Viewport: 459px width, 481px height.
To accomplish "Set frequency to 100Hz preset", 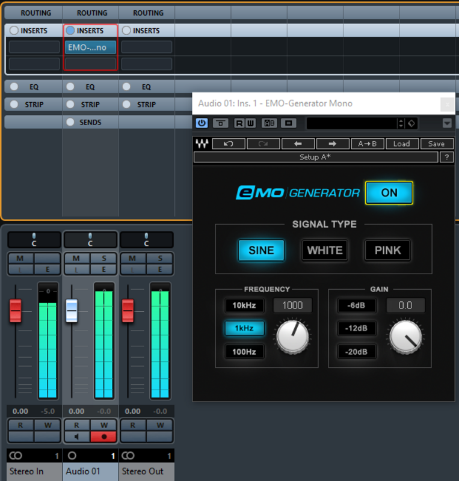I will [x=244, y=352].
